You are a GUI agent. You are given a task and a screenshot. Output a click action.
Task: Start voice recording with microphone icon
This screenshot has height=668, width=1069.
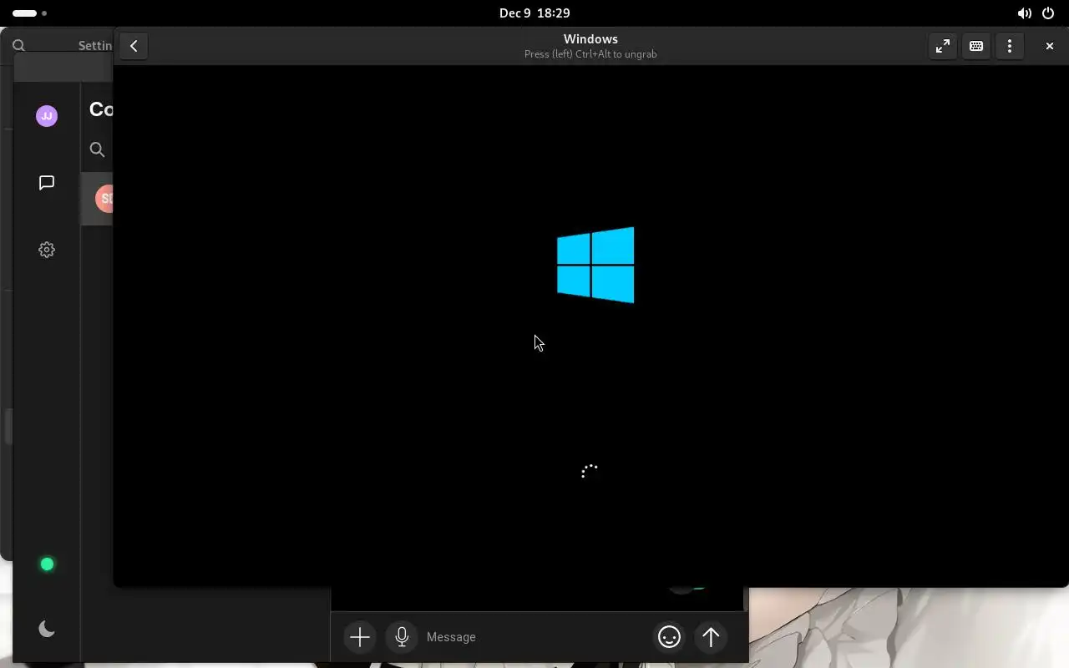402,637
